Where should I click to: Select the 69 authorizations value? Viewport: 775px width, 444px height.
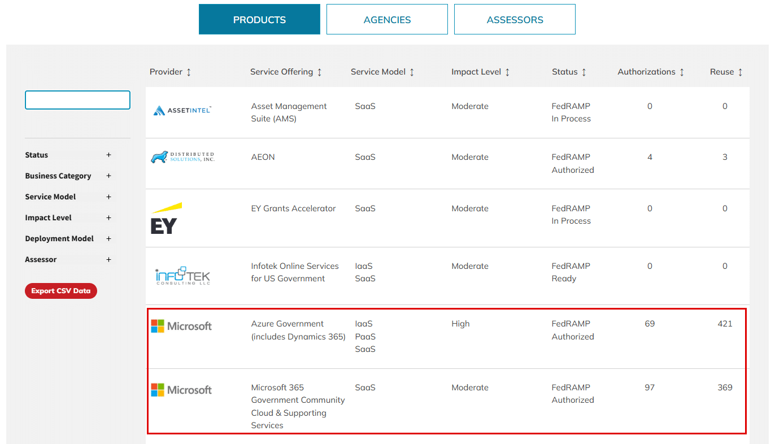pyautogui.click(x=650, y=324)
